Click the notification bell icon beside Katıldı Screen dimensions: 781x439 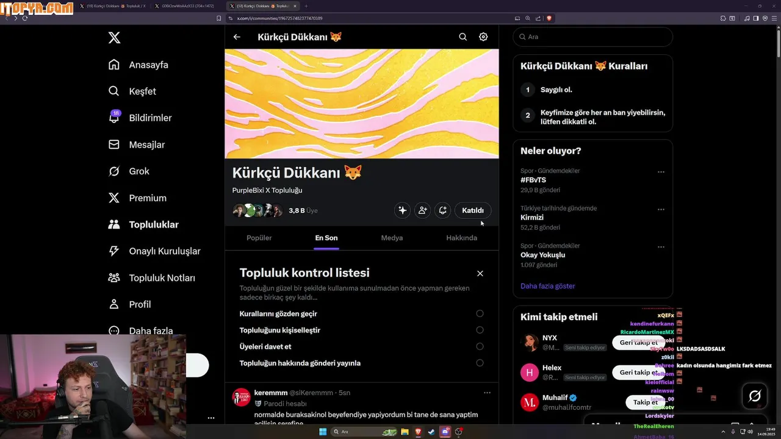pyautogui.click(x=442, y=210)
